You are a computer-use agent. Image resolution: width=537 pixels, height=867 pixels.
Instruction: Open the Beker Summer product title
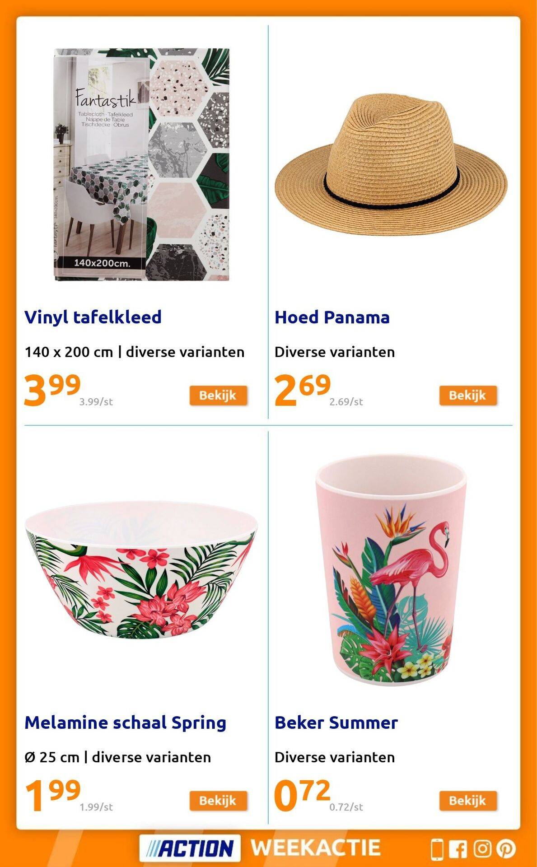coord(336,722)
